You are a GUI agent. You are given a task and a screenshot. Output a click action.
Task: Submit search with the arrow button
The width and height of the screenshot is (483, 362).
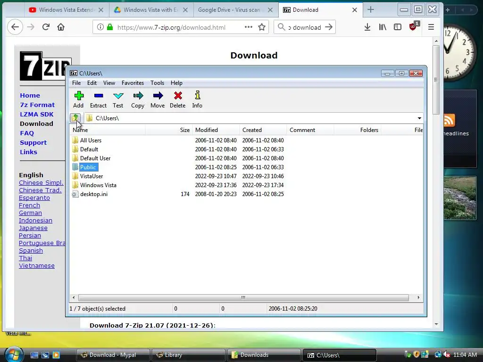tap(329, 27)
